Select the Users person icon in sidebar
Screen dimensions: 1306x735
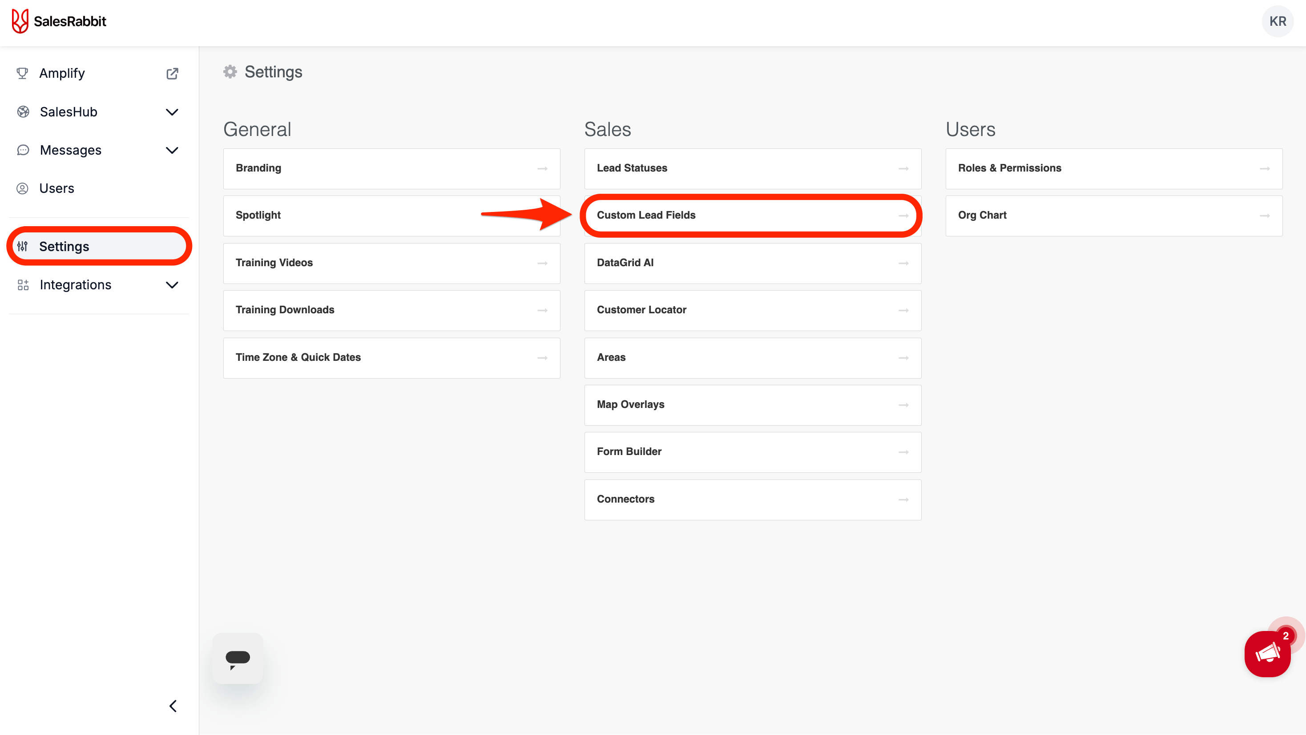(22, 188)
